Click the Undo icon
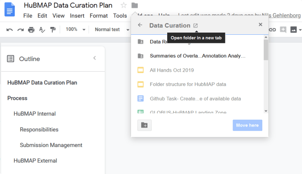 (x=10, y=29)
